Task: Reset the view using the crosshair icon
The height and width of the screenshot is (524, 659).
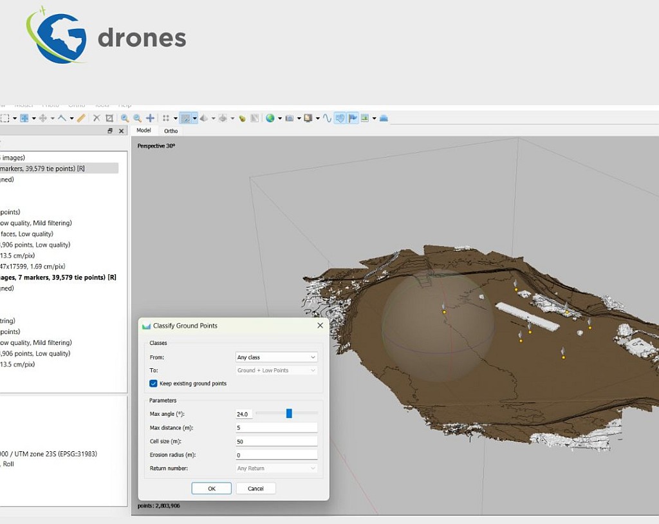Action: click(x=149, y=118)
